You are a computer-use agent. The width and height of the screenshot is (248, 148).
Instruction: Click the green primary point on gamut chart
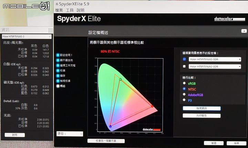[120, 79]
